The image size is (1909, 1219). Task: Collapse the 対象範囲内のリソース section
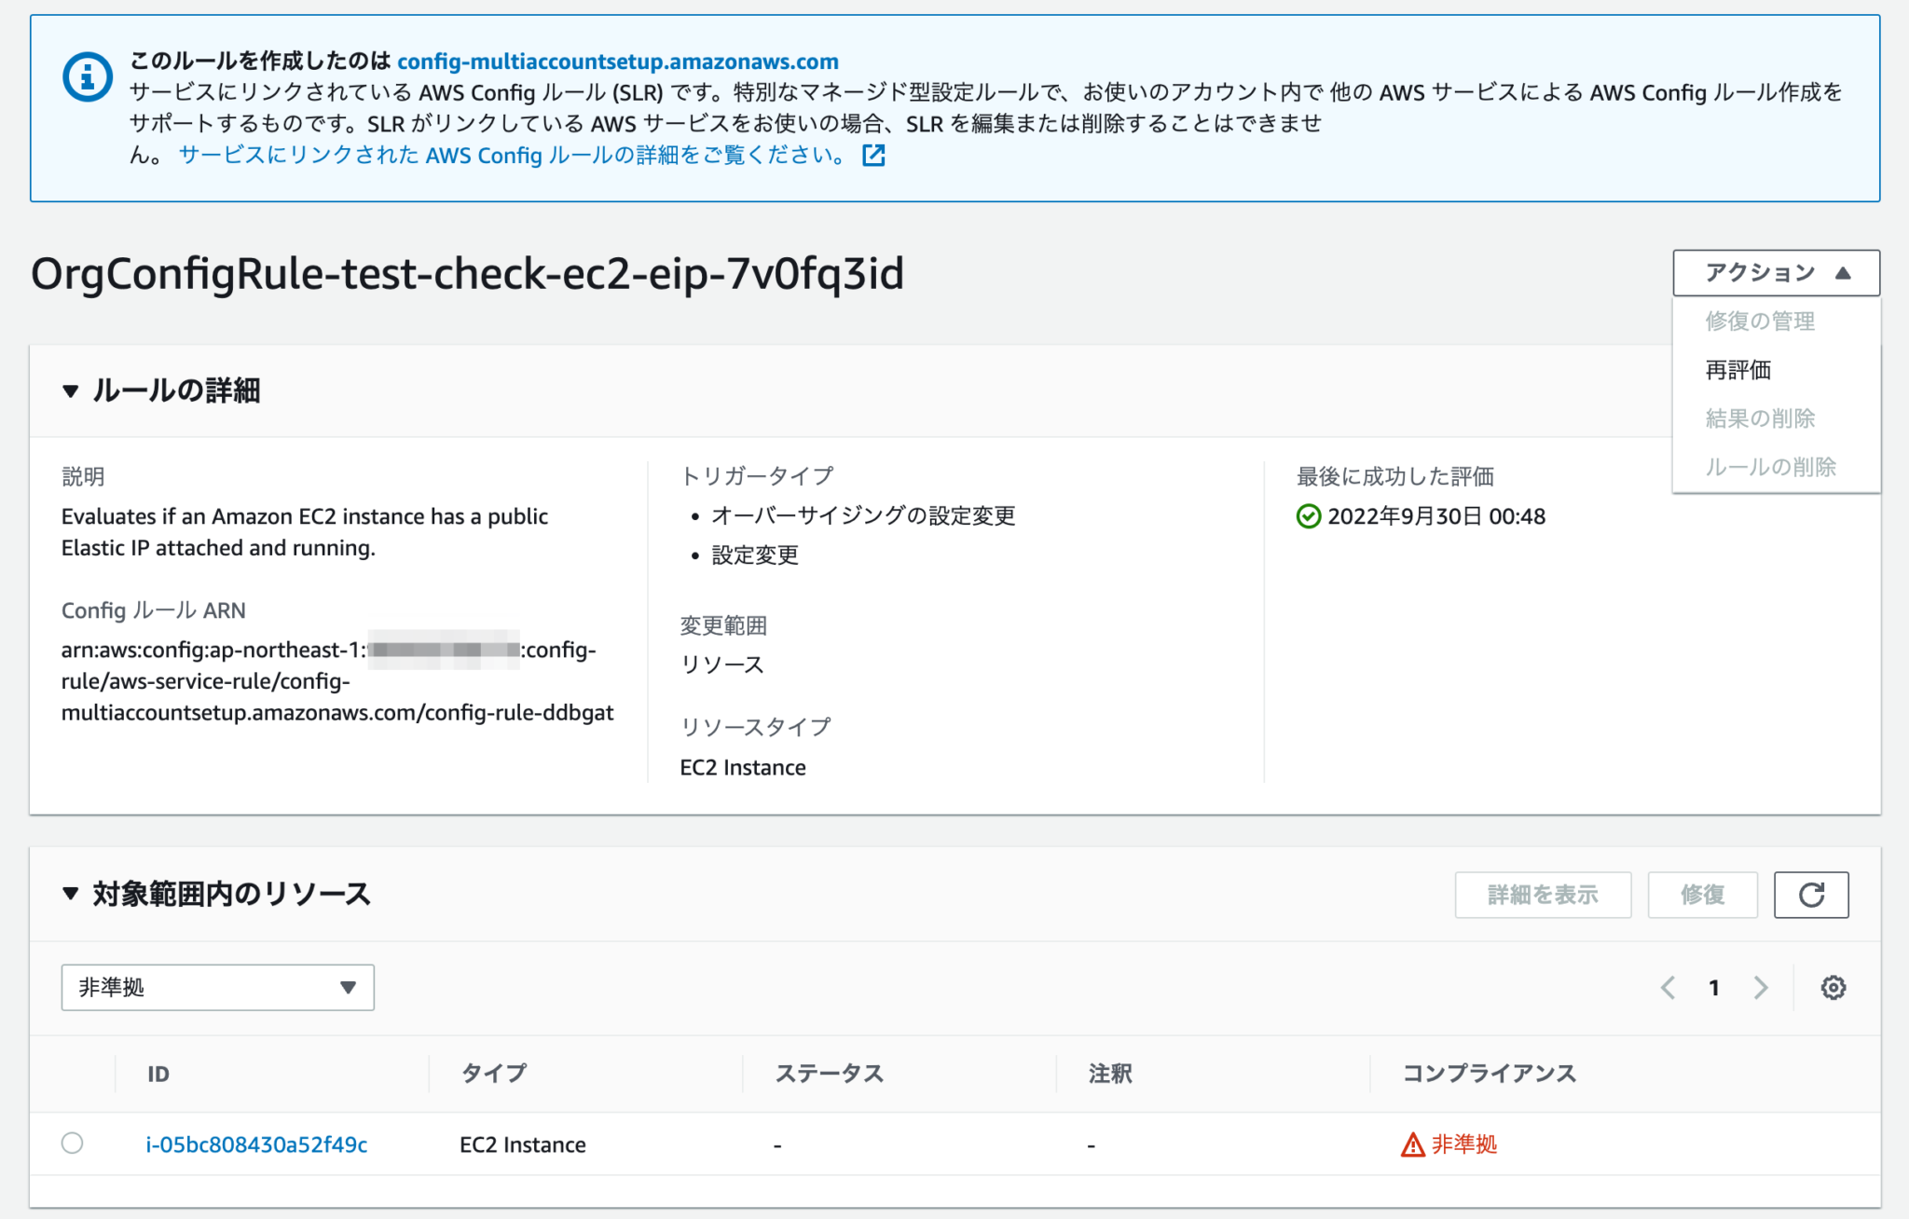(x=70, y=893)
